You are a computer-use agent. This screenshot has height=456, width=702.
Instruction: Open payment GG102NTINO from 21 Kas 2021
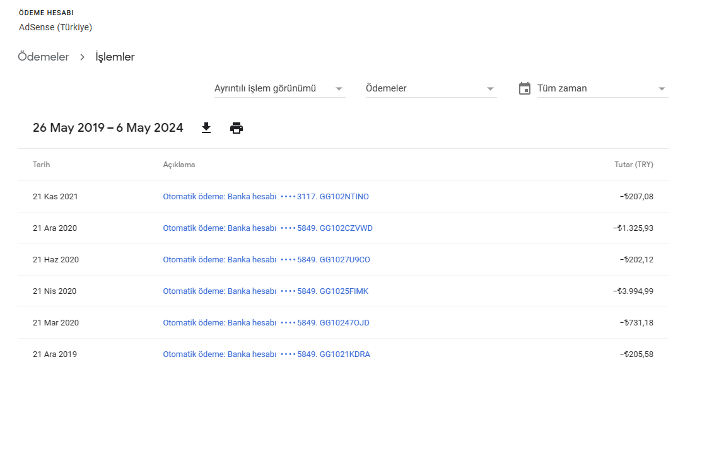click(266, 196)
